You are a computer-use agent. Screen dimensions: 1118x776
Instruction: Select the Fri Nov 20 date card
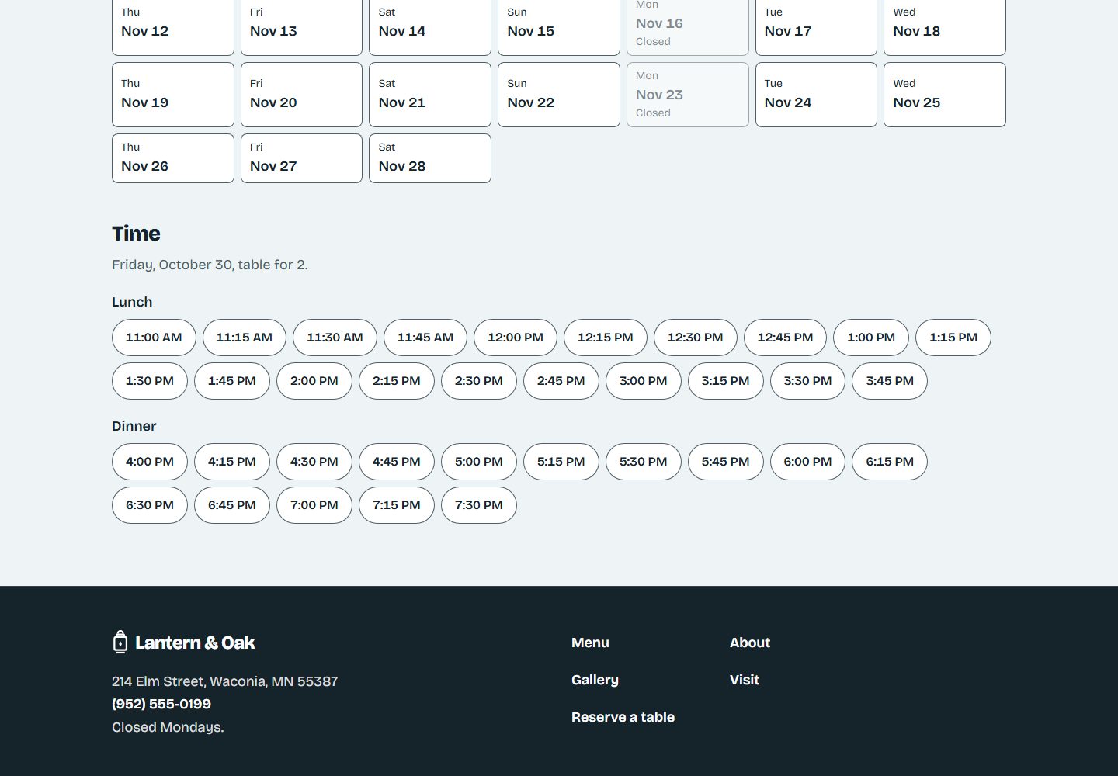pos(301,95)
